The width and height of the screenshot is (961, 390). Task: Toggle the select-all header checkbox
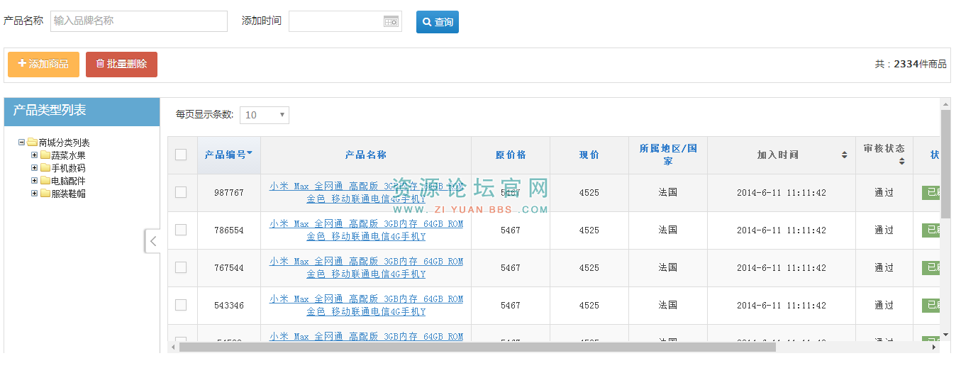181,155
